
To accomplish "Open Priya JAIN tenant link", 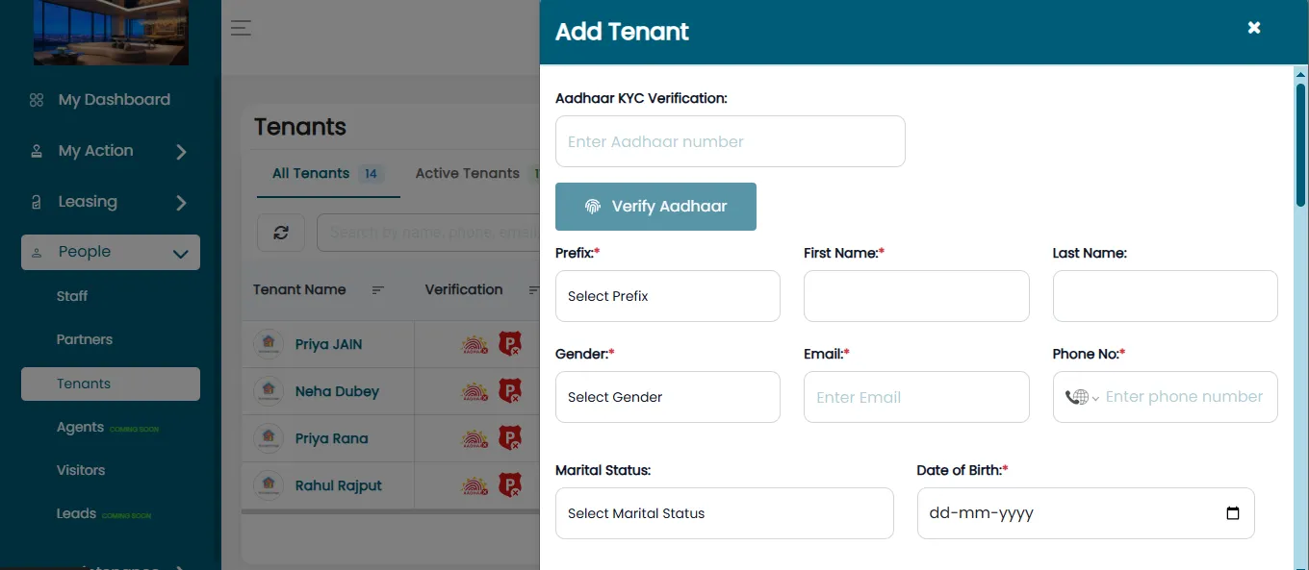I will [x=329, y=344].
